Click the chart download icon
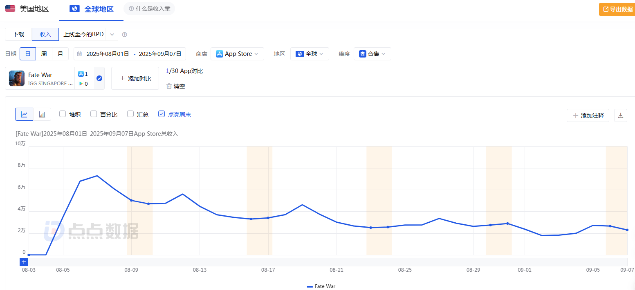The width and height of the screenshot is (635, 290). [x=620, y=115]
